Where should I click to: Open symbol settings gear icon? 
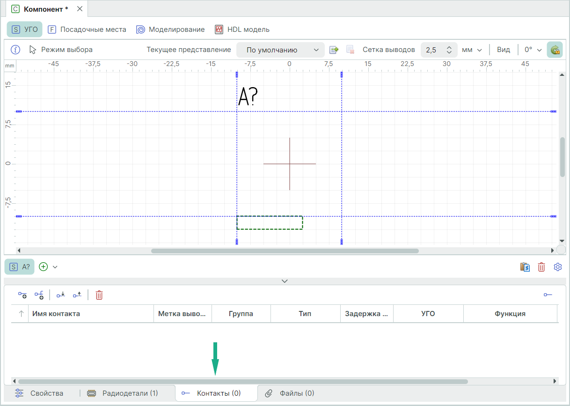point(557,267)
